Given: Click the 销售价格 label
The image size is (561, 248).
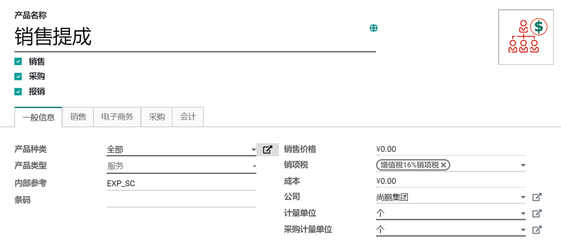Looking at the screenshot, I should tap(300, 149).
